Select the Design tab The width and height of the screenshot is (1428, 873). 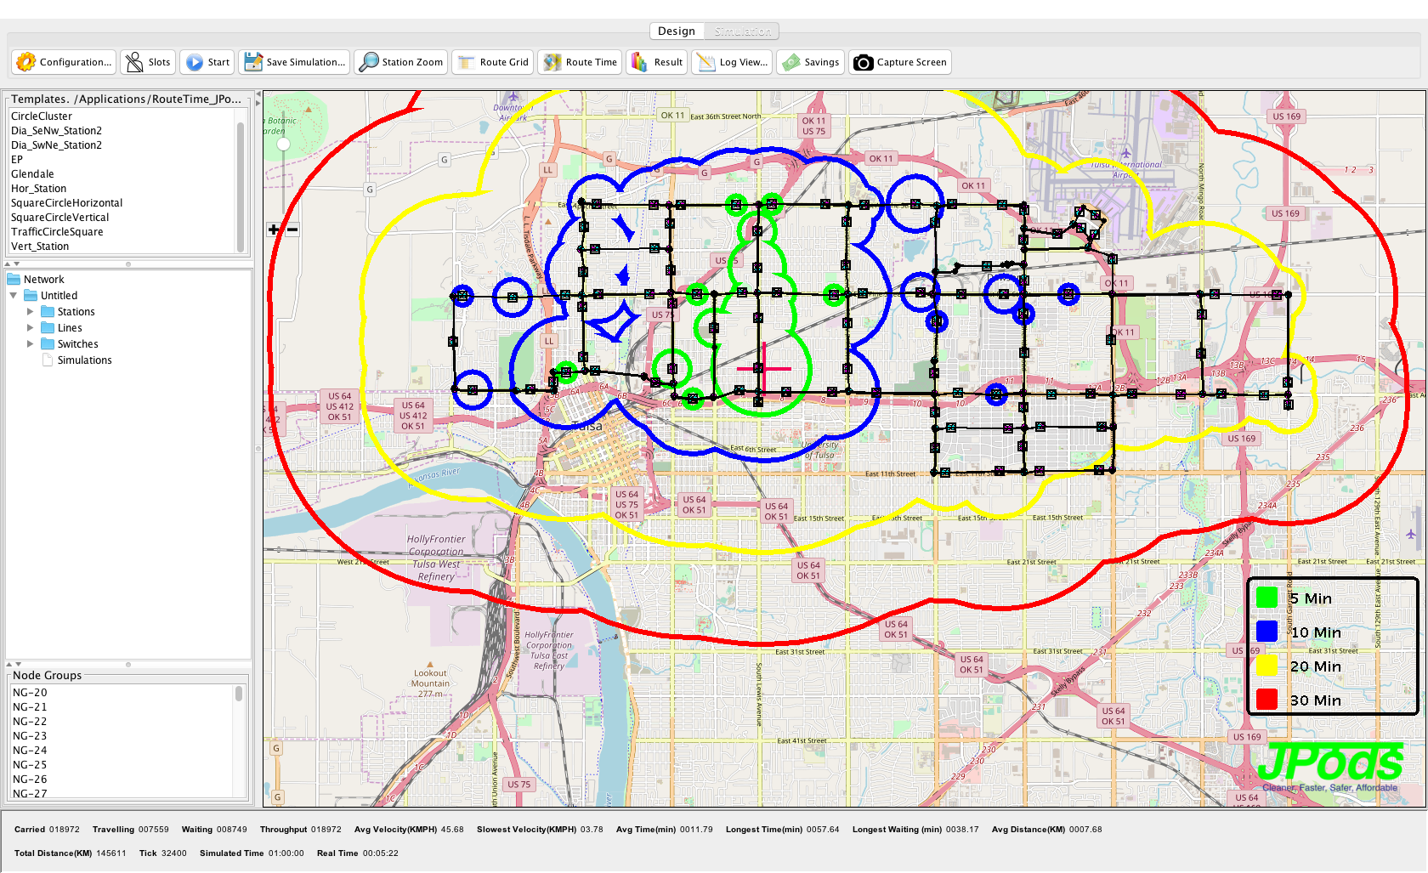pos(677,31)
